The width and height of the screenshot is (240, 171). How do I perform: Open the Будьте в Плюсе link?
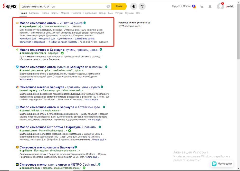click(181, 6)
